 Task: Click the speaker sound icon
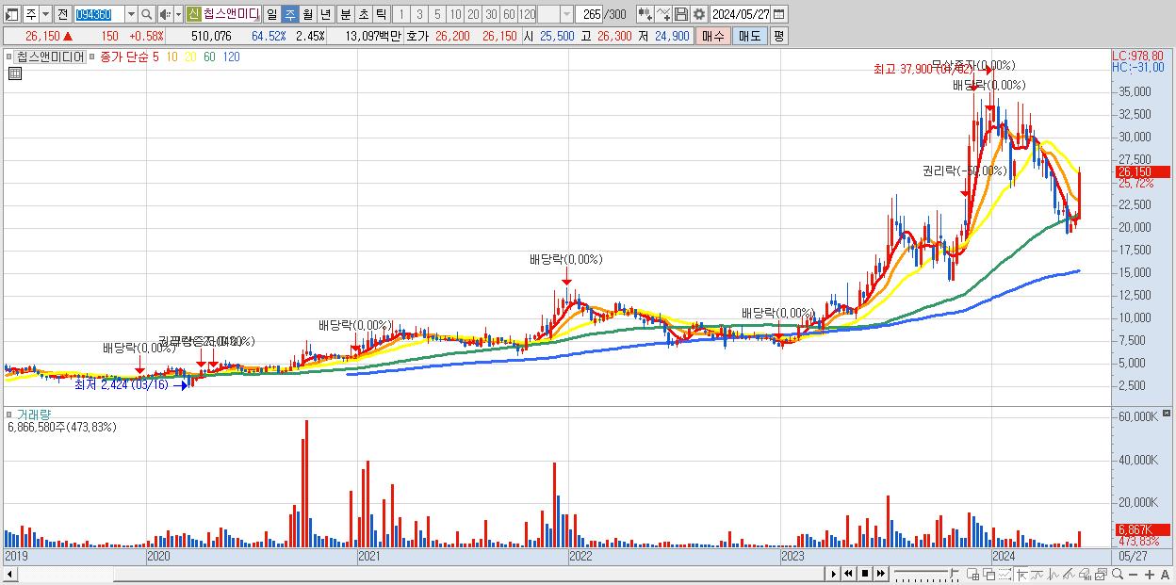click(x=164, y=14)
